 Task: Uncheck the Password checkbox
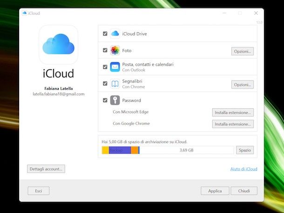pyautogui.click(x=105, y=100)
